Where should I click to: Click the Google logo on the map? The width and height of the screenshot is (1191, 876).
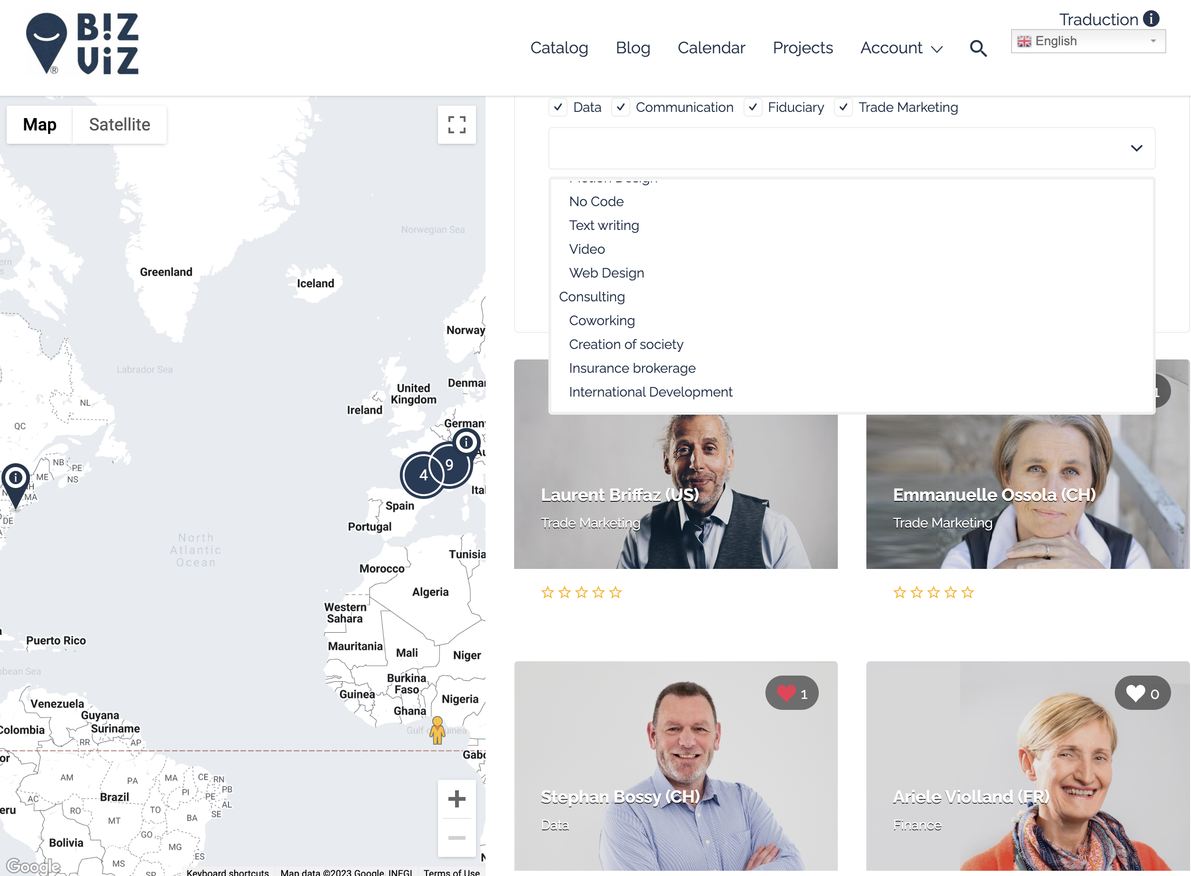[x=33, y=866]
